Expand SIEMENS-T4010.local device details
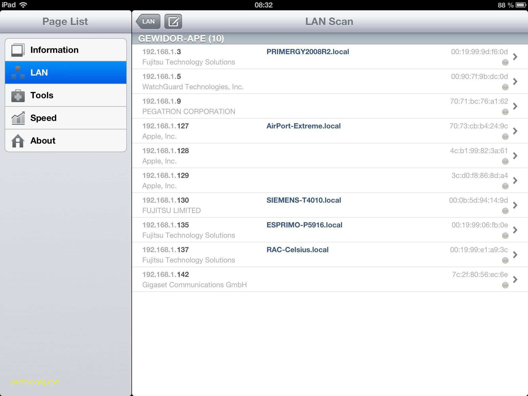The image size is (528, 396). point(516,205)
